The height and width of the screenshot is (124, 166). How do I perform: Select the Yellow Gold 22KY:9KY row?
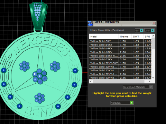[x=120, y=63]
